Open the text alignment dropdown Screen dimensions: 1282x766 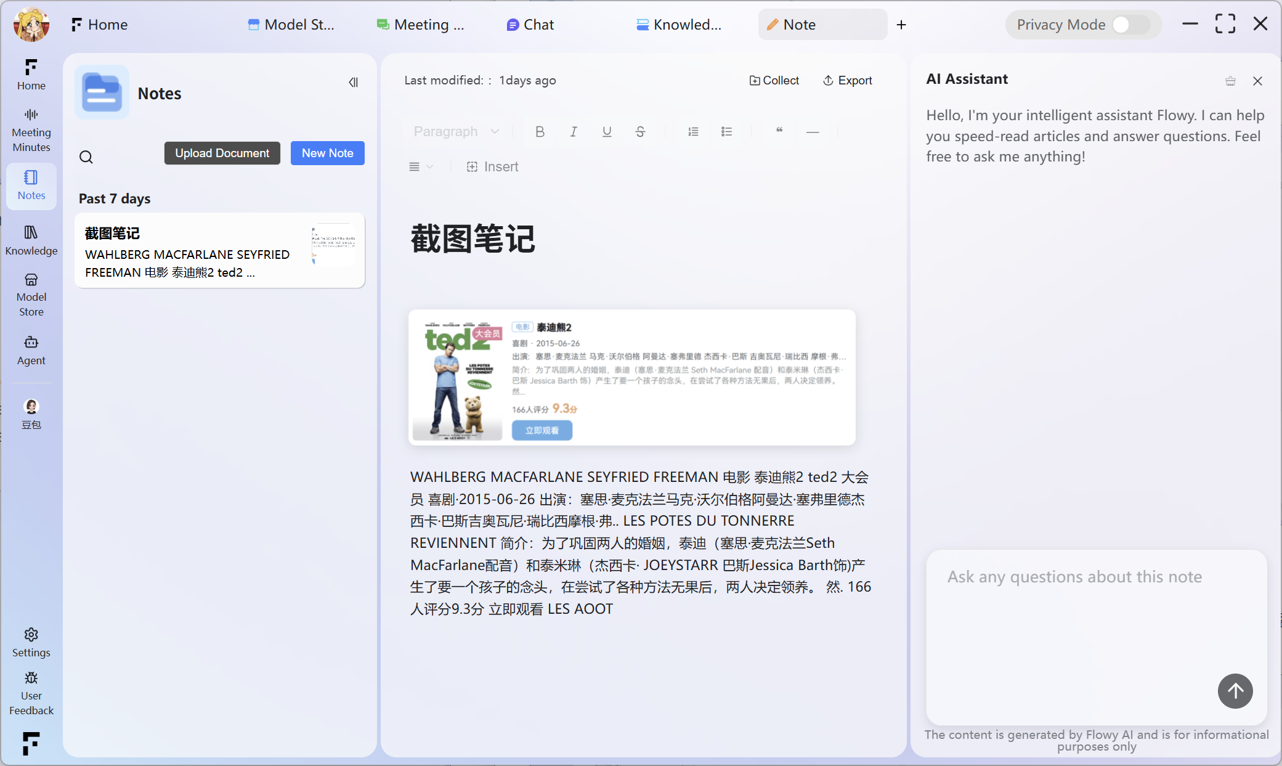[x=421, y=166]
